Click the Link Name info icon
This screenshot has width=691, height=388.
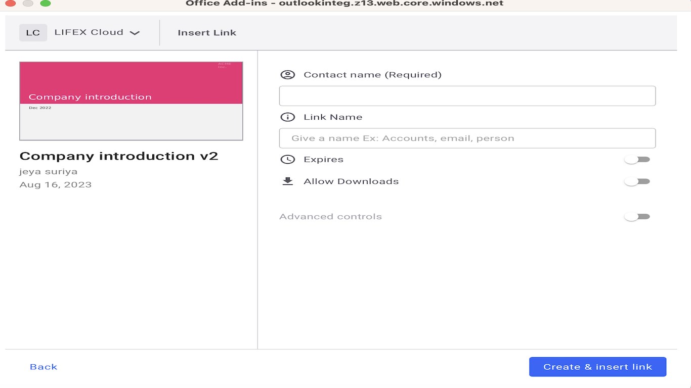[x=287, y=117]
